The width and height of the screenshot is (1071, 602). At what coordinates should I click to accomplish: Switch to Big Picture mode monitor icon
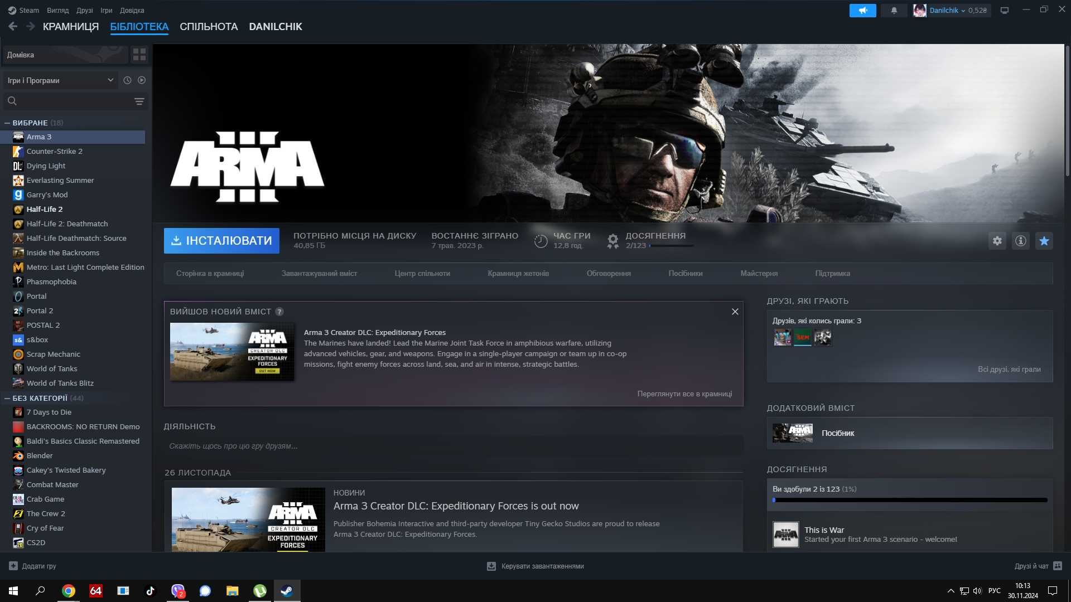coord(1004,10)
